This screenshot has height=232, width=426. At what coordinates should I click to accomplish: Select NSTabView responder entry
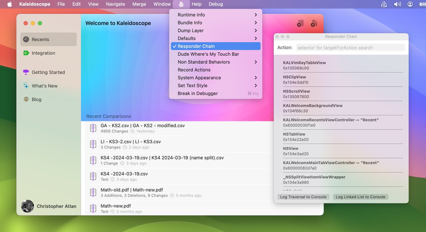click(343, 137)
